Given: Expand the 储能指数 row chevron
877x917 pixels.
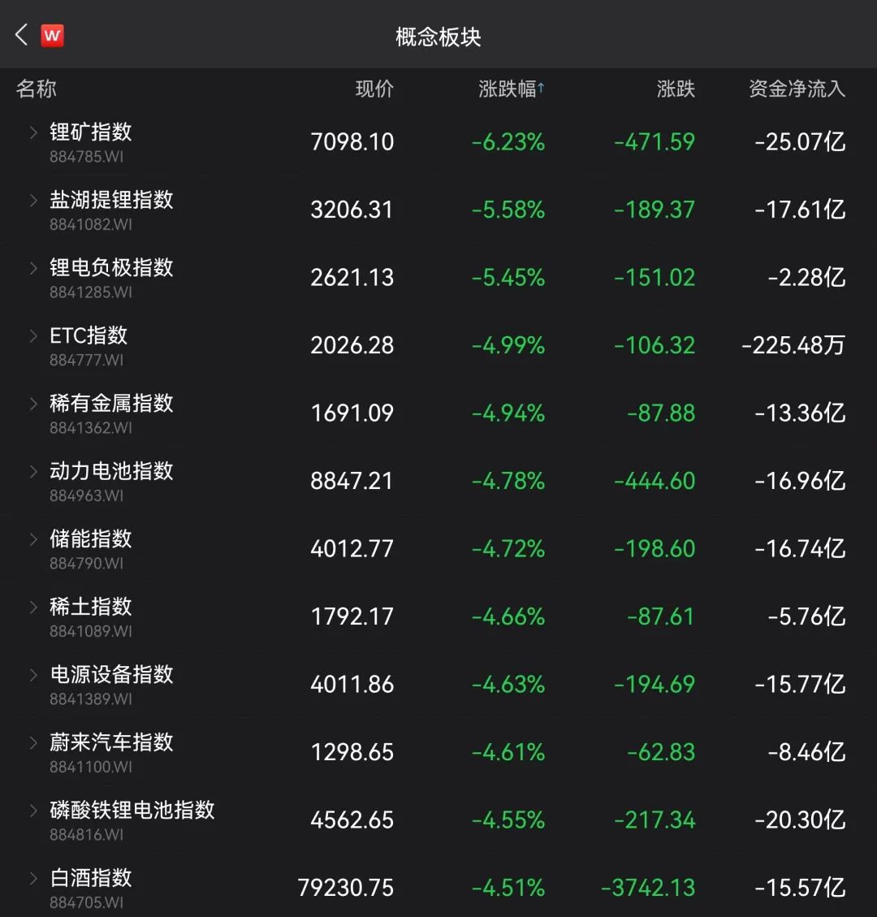Looking at the screenshot, I should 33,539.
